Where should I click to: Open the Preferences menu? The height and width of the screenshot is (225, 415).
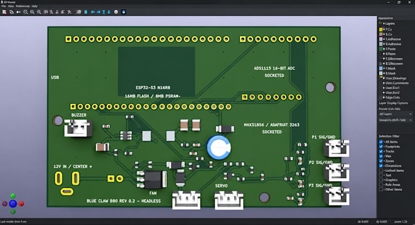point(23,6)
